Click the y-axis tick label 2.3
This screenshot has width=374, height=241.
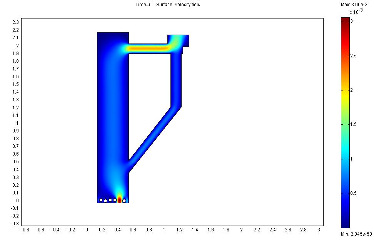tap(16, 22)
